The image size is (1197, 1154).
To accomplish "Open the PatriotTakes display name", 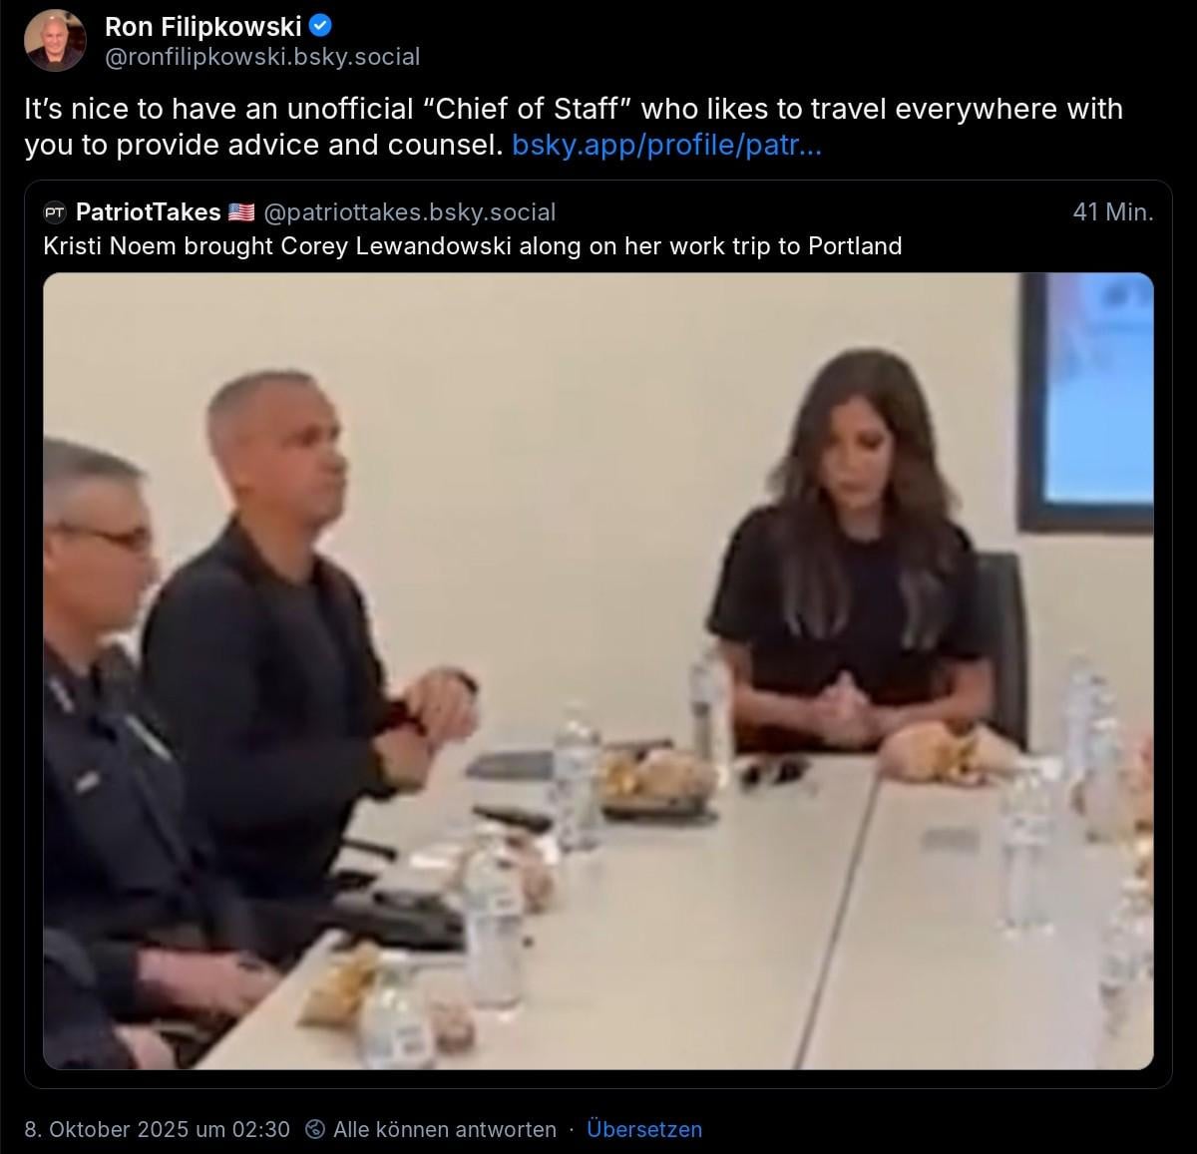I will click(148, 211).
